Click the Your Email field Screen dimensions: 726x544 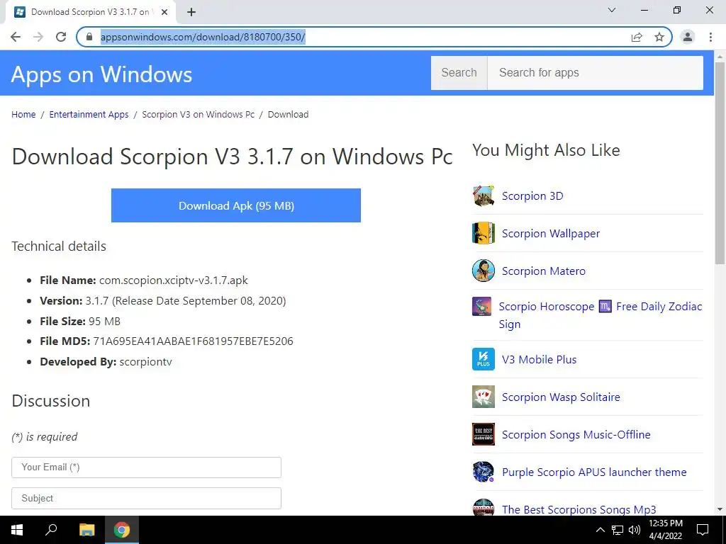146,467
